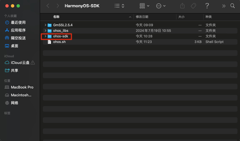
Task: Click the MacBook Pro laptop icon
Action: click(7, 87)
